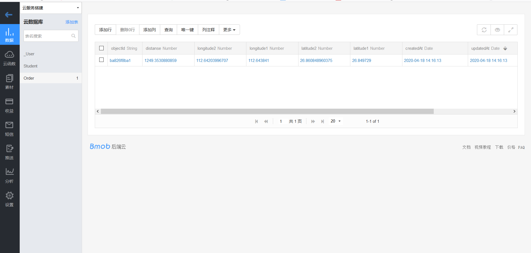The height and width of the screenshot is (253, 531).
Task: Open the 推送 push notifications section
Action: pos(9,152)
